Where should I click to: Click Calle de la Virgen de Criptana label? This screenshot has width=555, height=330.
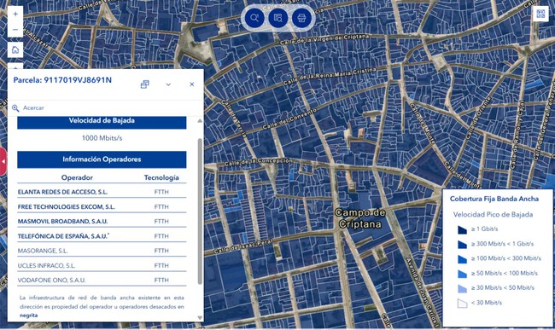[x=324, y=39]
